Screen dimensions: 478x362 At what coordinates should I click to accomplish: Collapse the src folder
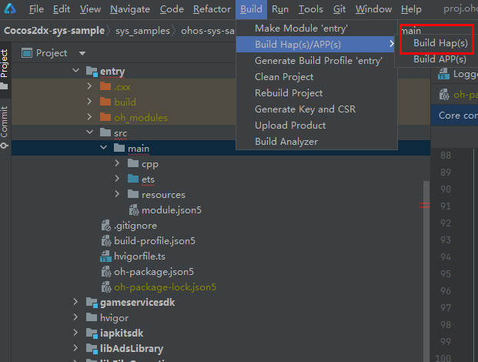tap(89, 132)
